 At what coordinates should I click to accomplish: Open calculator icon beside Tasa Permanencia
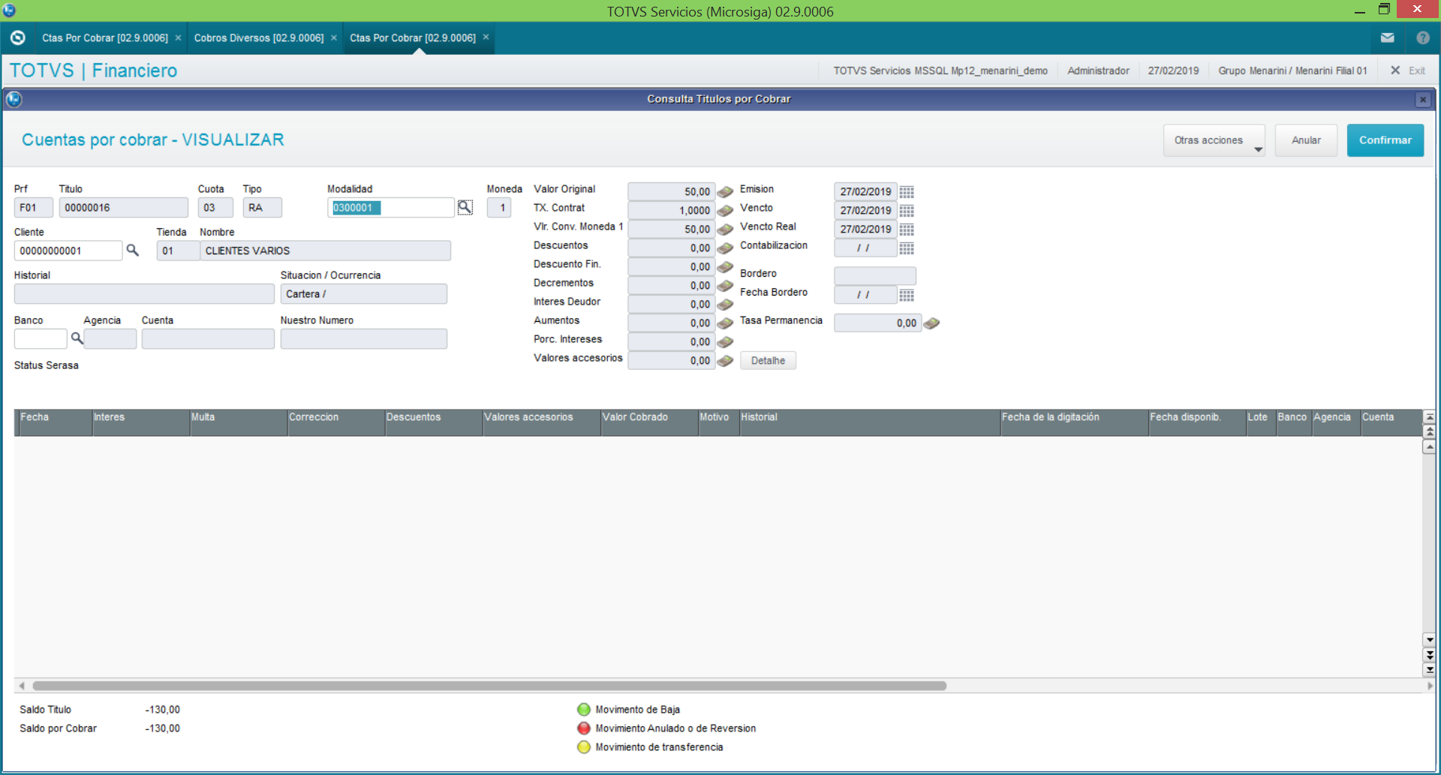point(931,323)
